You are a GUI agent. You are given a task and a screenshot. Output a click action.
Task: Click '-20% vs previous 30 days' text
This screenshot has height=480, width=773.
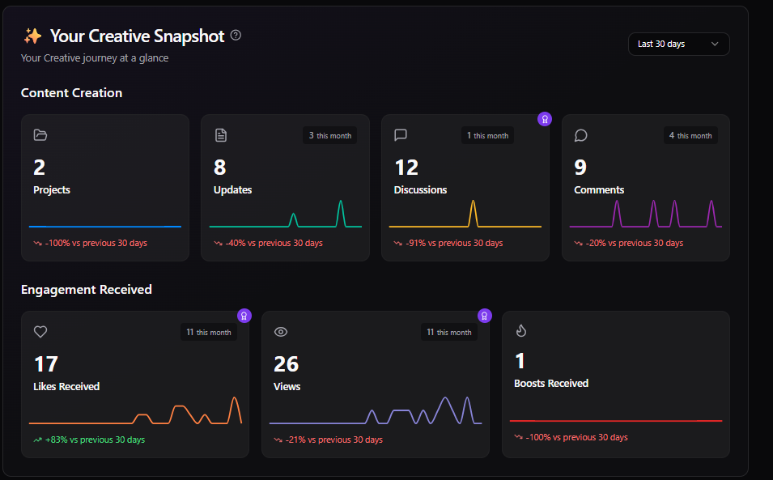click(635, 243)
